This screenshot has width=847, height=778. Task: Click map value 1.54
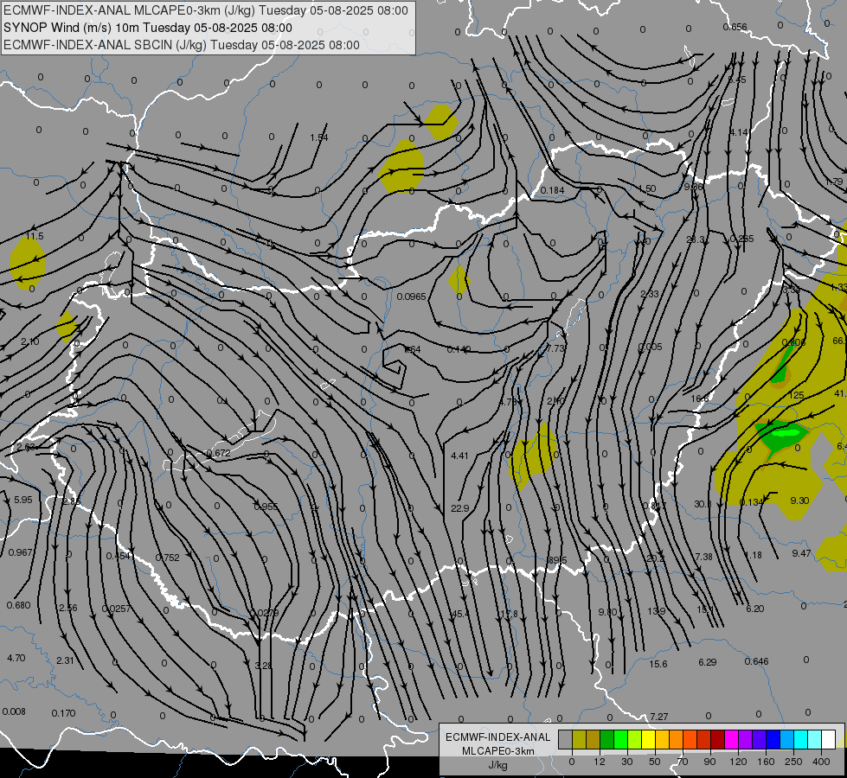click(x=319, y=137)
